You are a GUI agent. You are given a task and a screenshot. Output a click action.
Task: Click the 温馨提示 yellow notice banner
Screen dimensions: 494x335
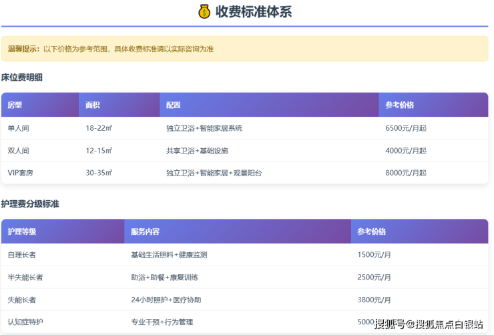coord(244,49)
